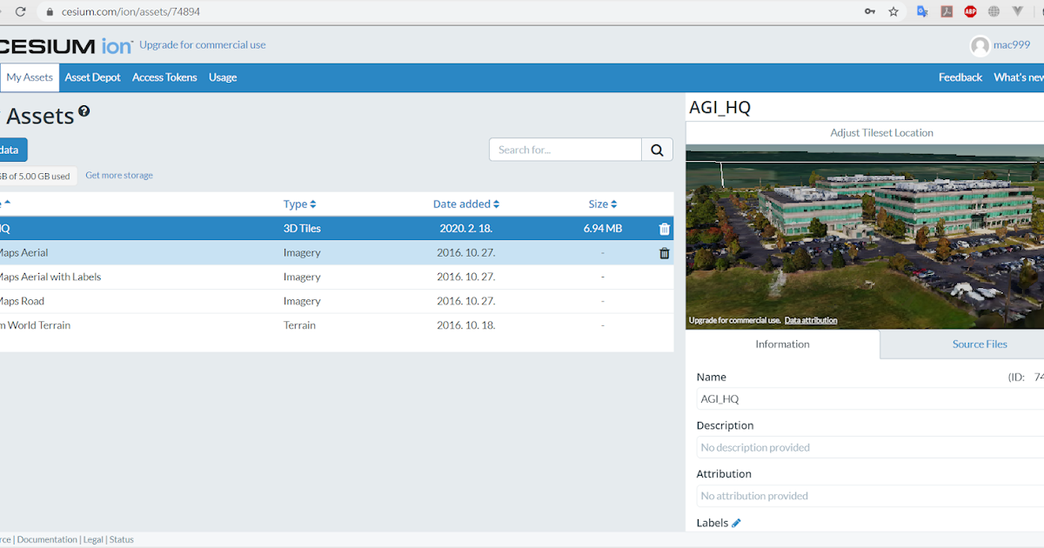
Task: Open the Asset Depot tab
Action: click(x=92, y=77)
